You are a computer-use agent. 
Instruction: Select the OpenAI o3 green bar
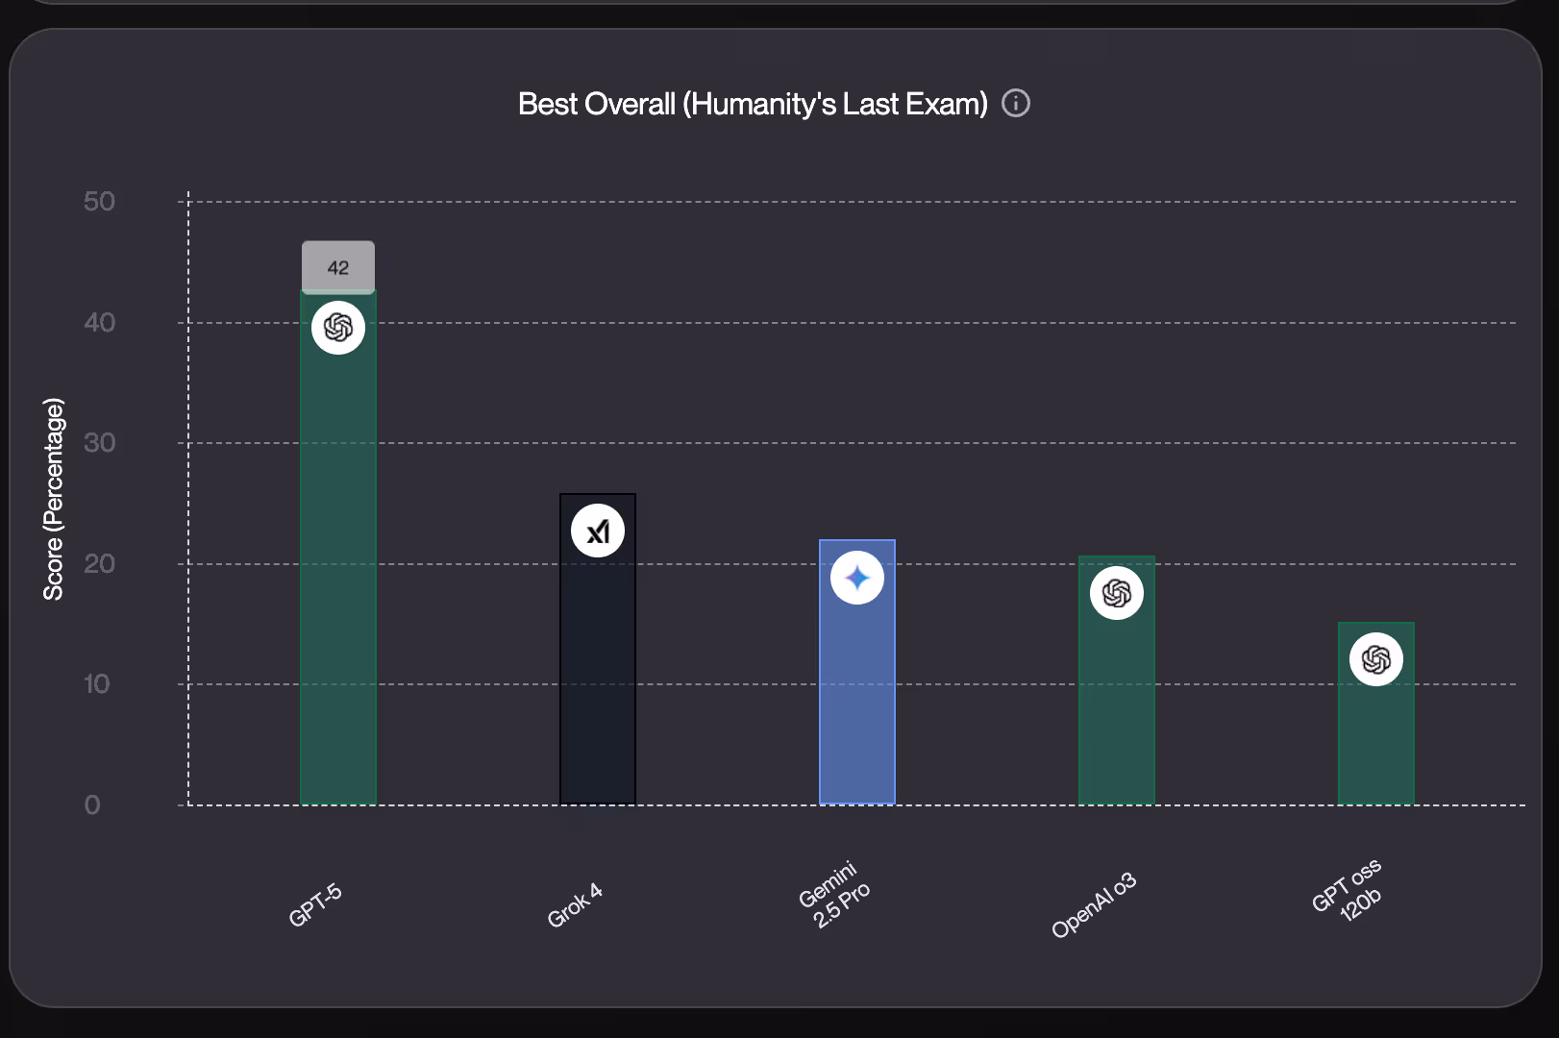(1117, 680)
